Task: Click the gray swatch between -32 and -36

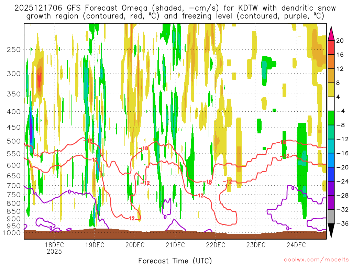Action: pos(331,217)
